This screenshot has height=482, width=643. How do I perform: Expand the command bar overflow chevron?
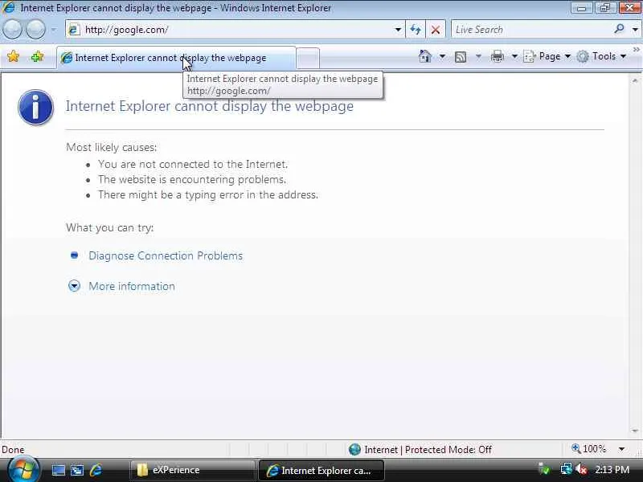tap(636, 50)
